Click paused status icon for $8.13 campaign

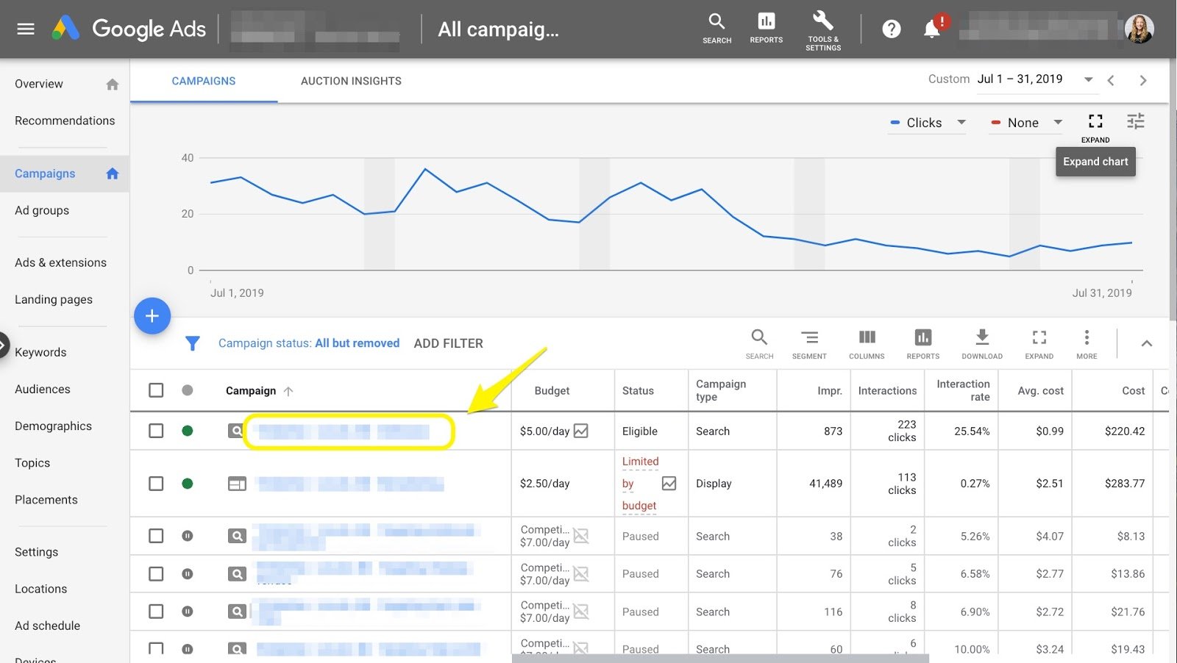[188, 536]
